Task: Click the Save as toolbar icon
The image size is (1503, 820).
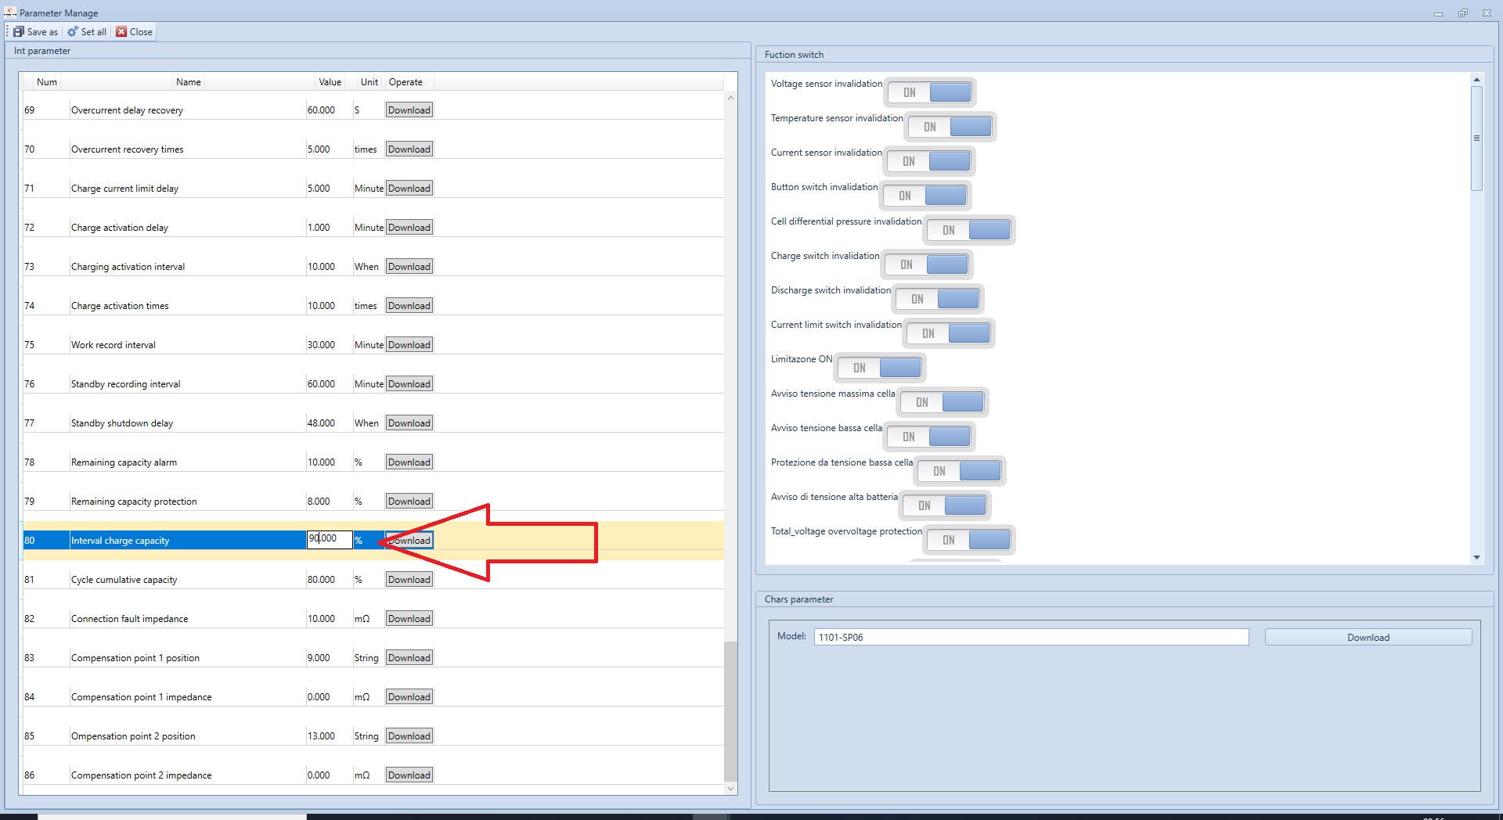Action: coord(19,32)
